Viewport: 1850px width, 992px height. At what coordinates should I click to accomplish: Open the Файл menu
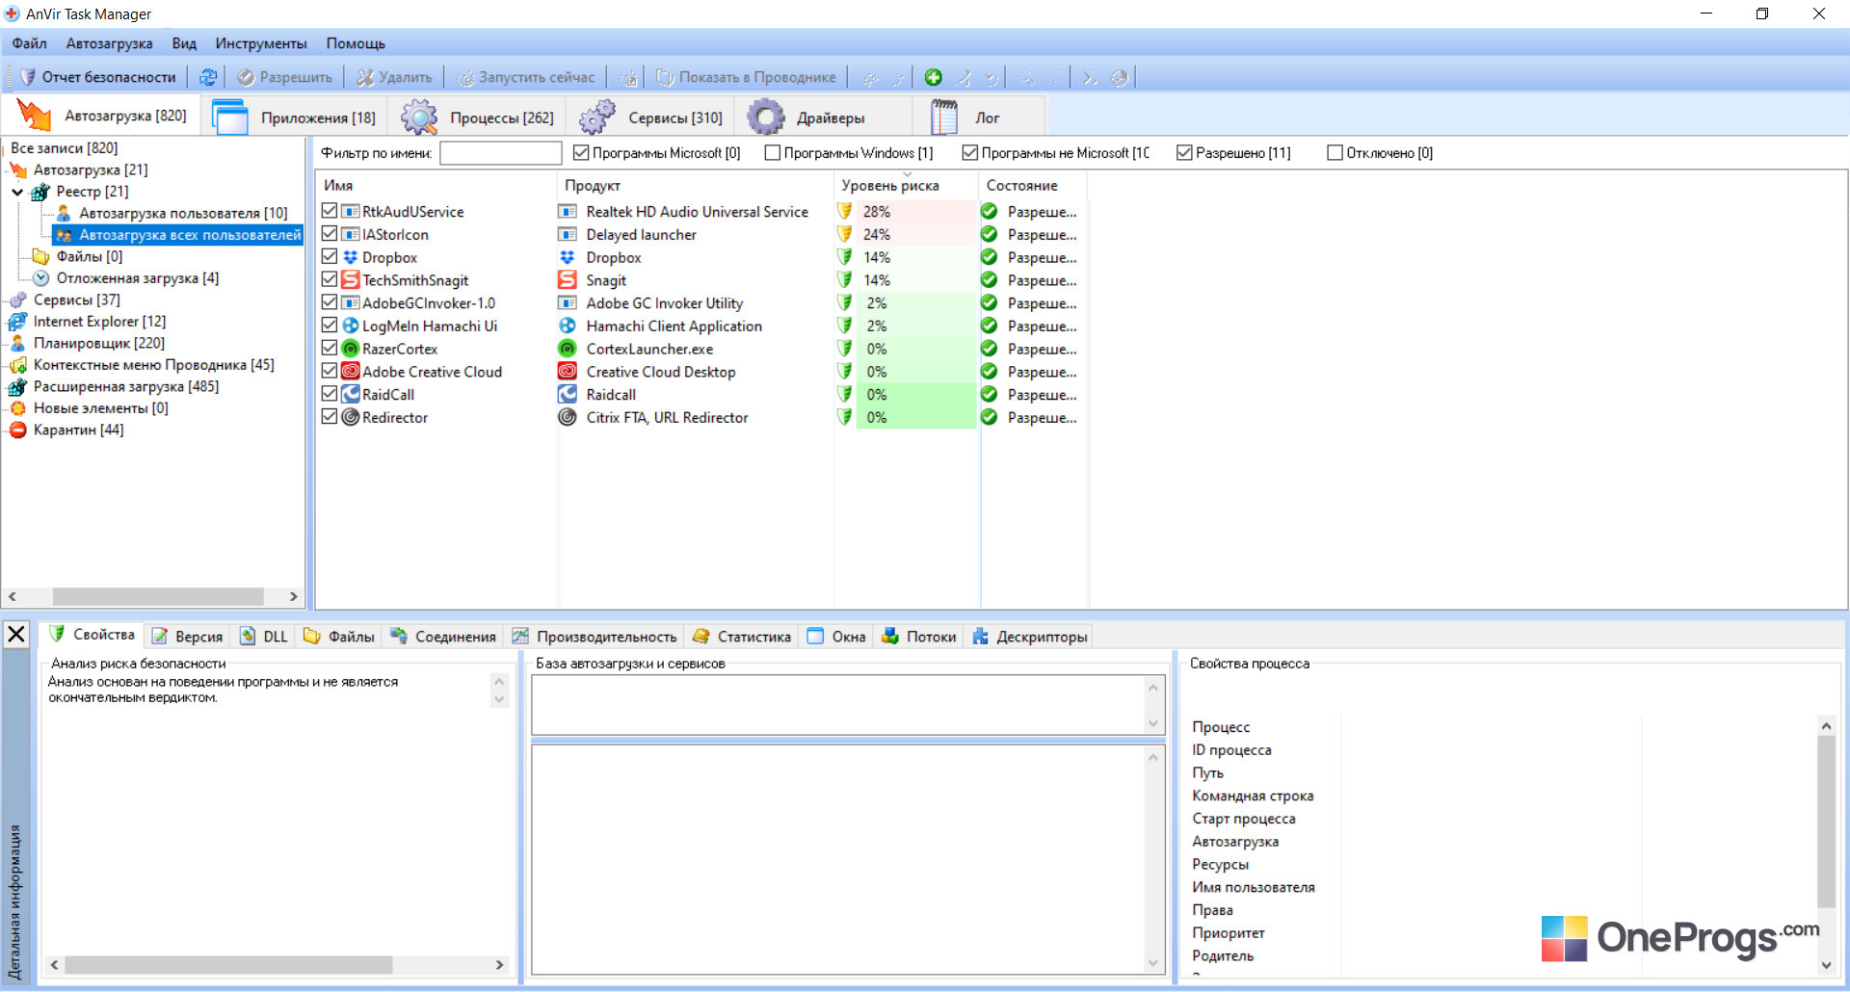(30, 43)
